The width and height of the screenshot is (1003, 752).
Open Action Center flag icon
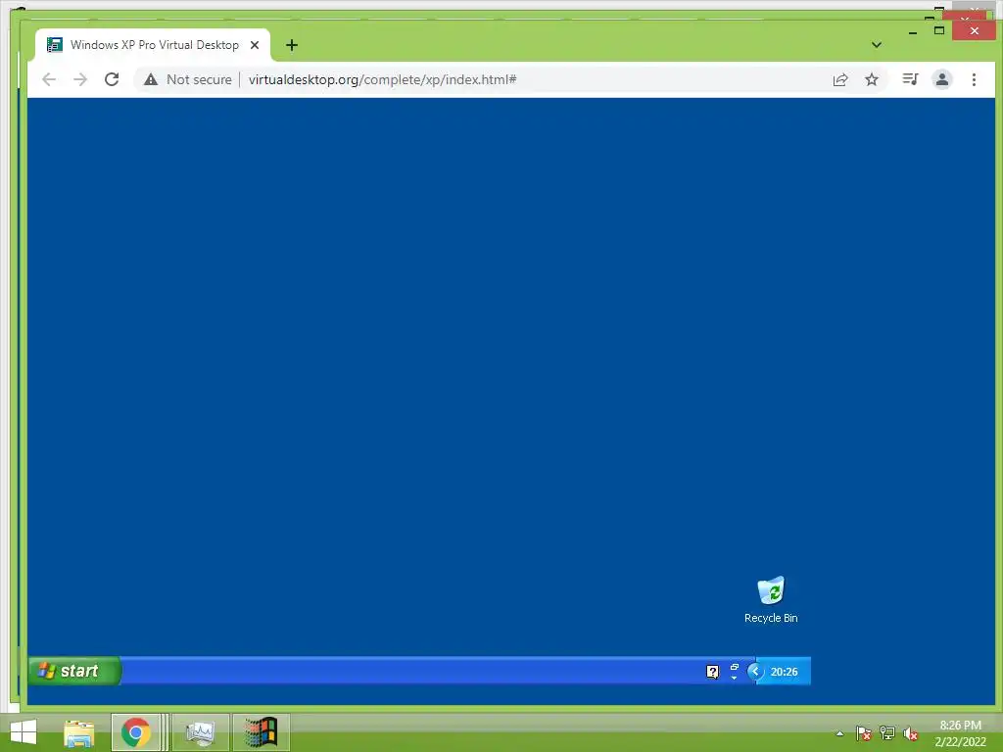click(863, 733)
